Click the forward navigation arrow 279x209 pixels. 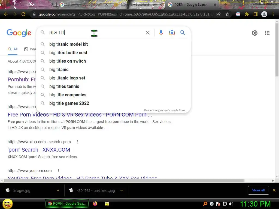coord(15,14)
